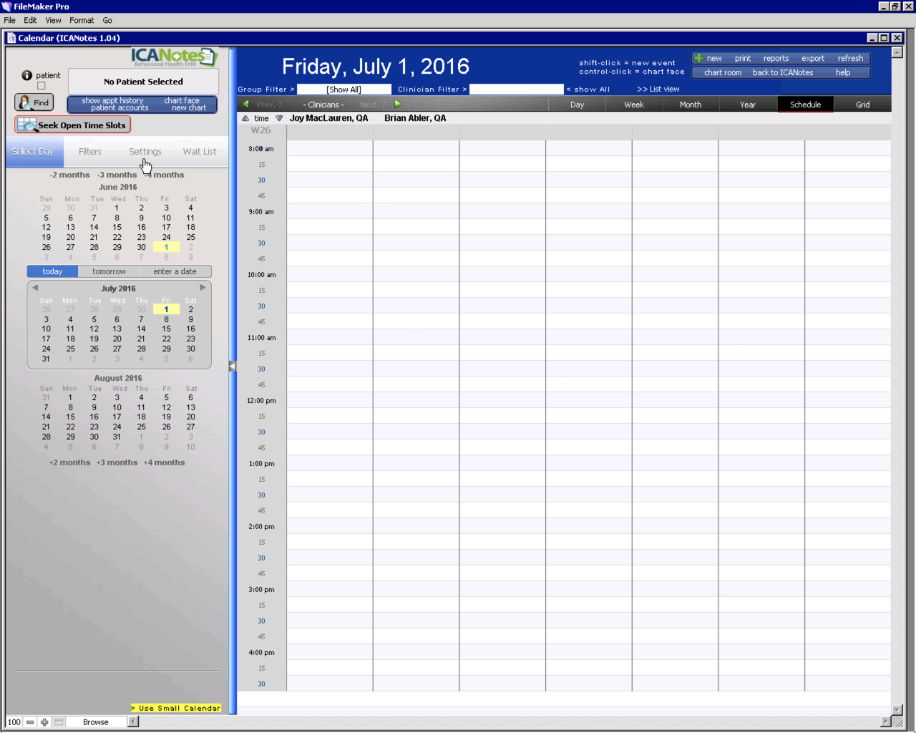Screen dimensions: 916x733
Task: Zoom in using the plus icon
Action: 44,722
